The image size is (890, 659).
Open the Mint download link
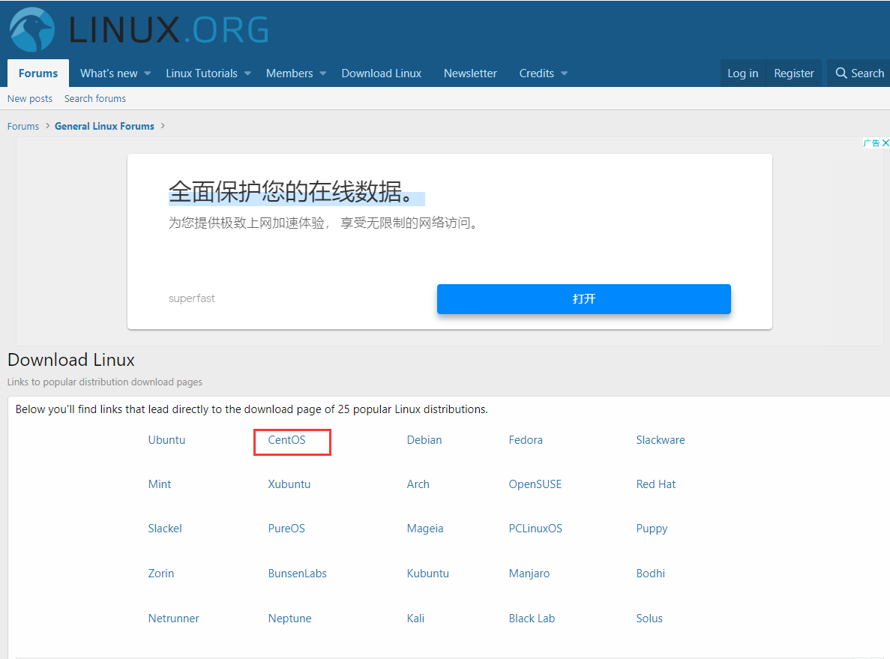tap(160, 484)
